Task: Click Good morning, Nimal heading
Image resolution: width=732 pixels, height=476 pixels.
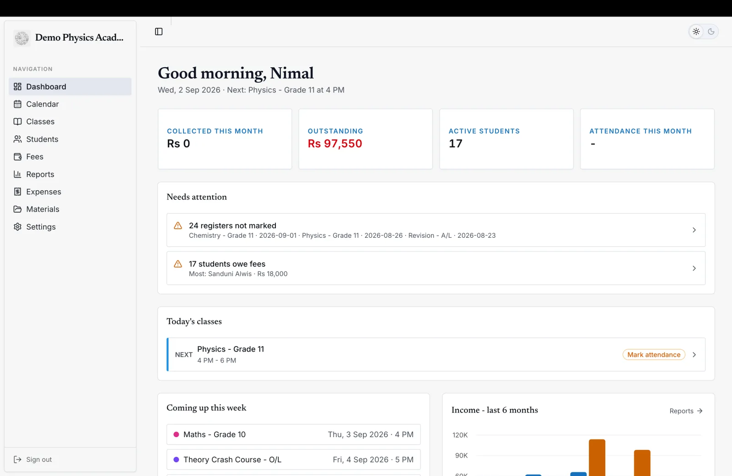Action: (236, 73)
